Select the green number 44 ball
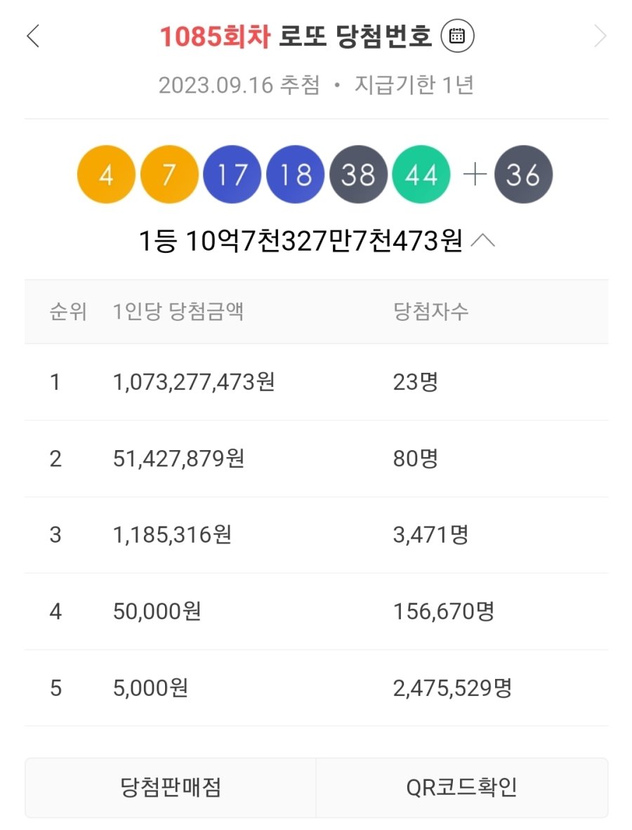632x830 pixels. click(x=421, y=174)
